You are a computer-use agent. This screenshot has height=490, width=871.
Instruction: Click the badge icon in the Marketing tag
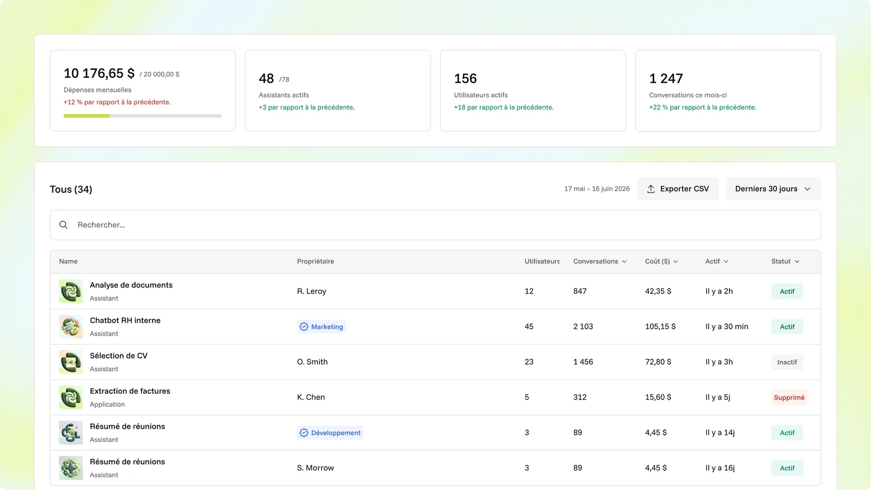304,327
